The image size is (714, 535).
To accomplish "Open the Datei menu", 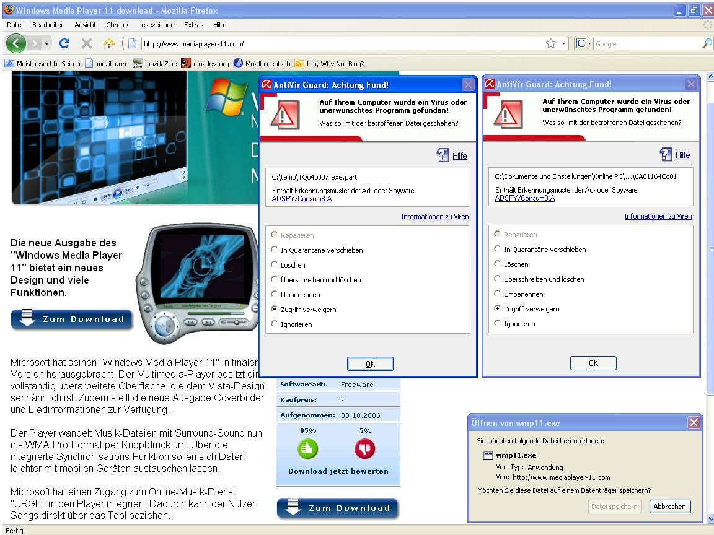I will click(x=15, y=25).
